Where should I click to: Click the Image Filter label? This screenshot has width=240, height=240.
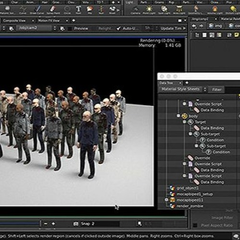click(222, 217)
